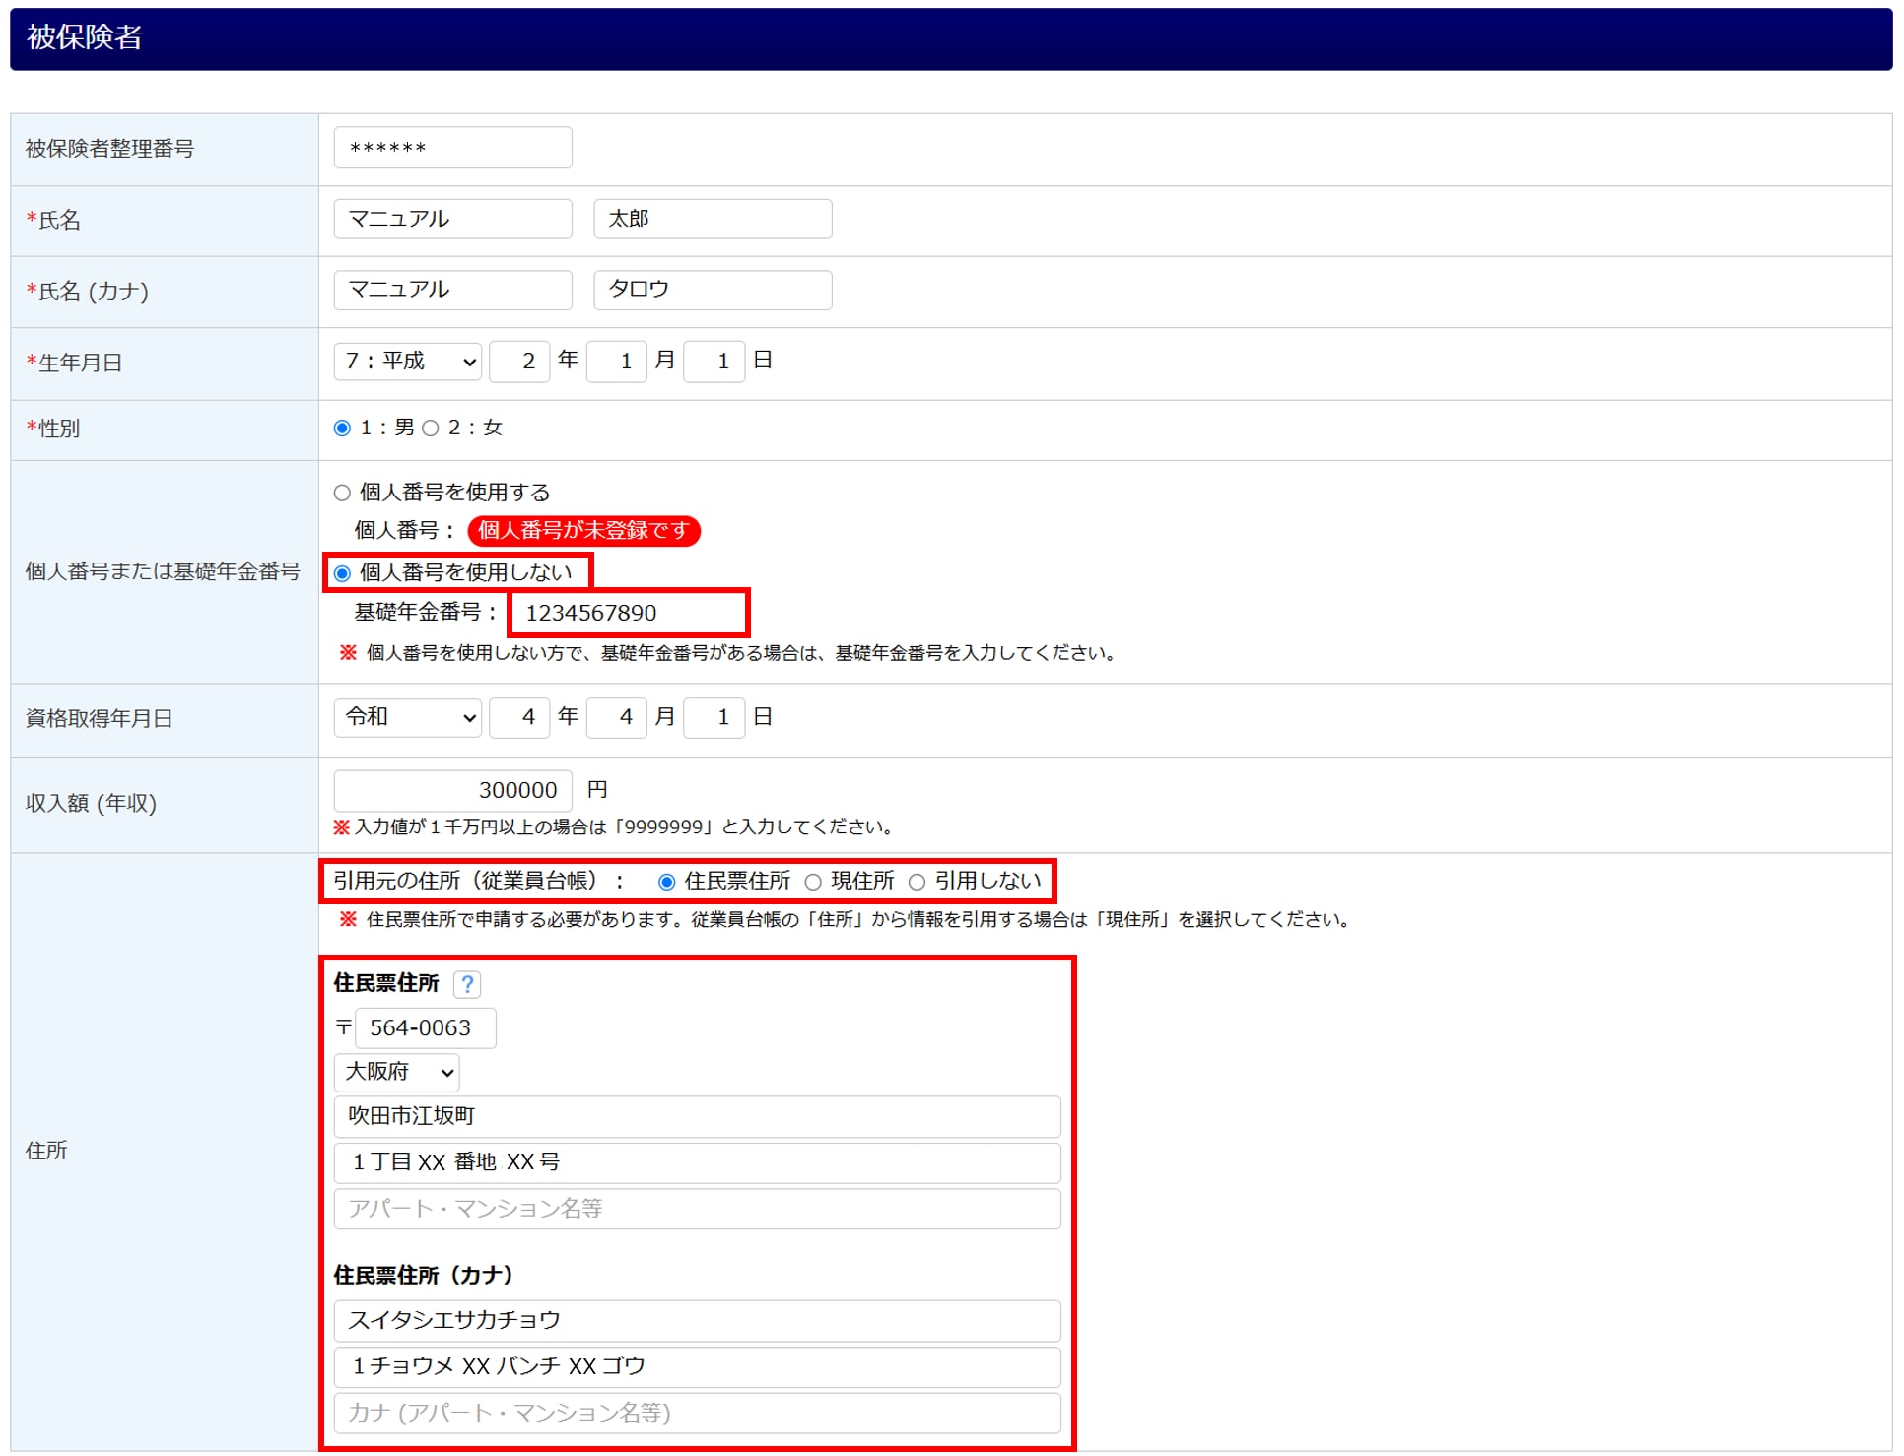Click the kana first name field タロウ
1904x1456 pixels.
[x=713, y=290]
